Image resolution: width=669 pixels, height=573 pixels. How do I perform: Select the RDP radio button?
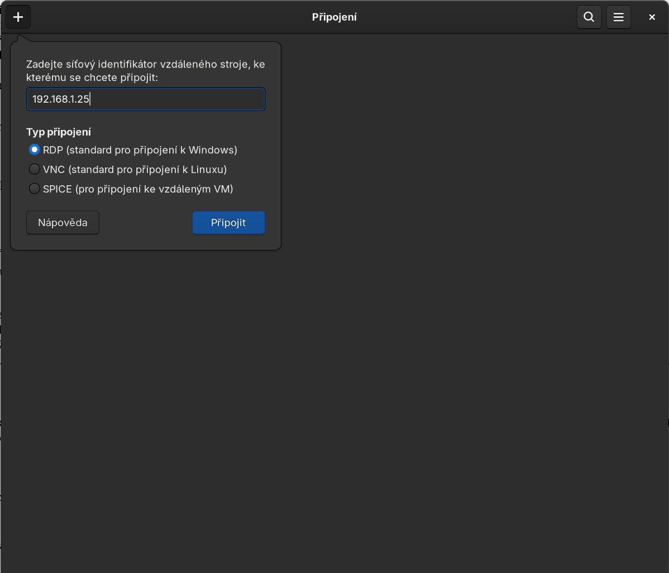(x=34, y=150)
